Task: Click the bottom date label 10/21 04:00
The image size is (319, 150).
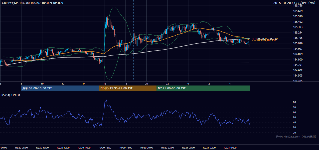Action: click(x=230, y=148)
